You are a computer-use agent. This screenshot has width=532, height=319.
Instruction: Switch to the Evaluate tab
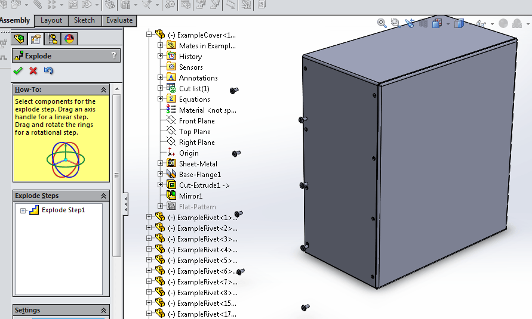[119, 20]
